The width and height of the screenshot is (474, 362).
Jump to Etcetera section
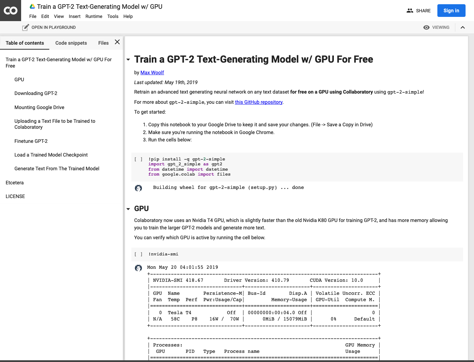click(x=14, y=183)
